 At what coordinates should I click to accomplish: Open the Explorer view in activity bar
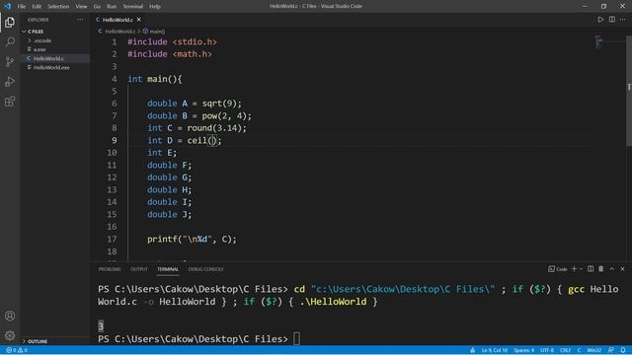tap(10, 23)
